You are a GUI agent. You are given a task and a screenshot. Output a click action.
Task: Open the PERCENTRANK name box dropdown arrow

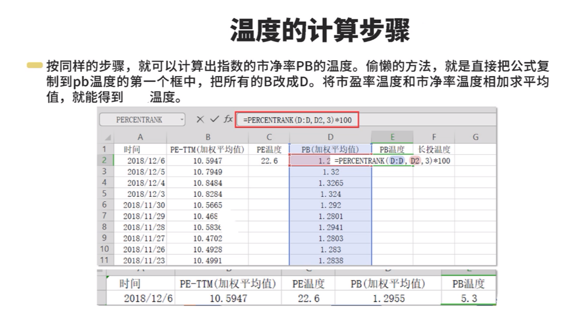182,119
